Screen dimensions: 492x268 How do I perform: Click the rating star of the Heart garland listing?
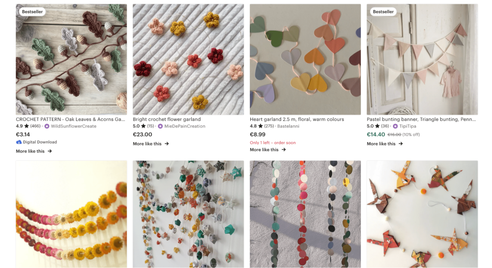[x=261, y=126]
